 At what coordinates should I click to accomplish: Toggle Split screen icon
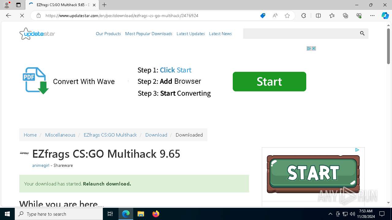click(318, 16)
